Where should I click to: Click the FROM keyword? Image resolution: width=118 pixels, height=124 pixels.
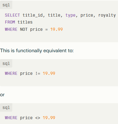10,22
